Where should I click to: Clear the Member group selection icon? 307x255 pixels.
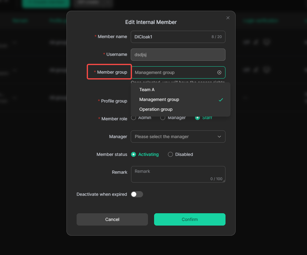[x=219, y=72]
